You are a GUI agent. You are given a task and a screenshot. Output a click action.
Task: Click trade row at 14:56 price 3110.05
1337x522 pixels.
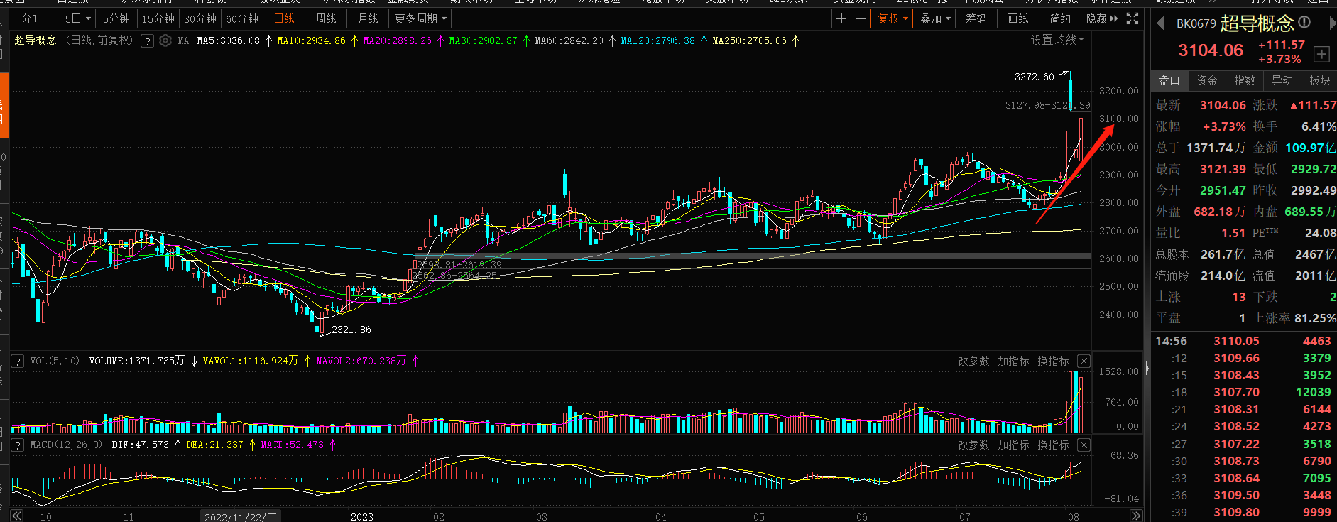click(x=1244, y=341)
